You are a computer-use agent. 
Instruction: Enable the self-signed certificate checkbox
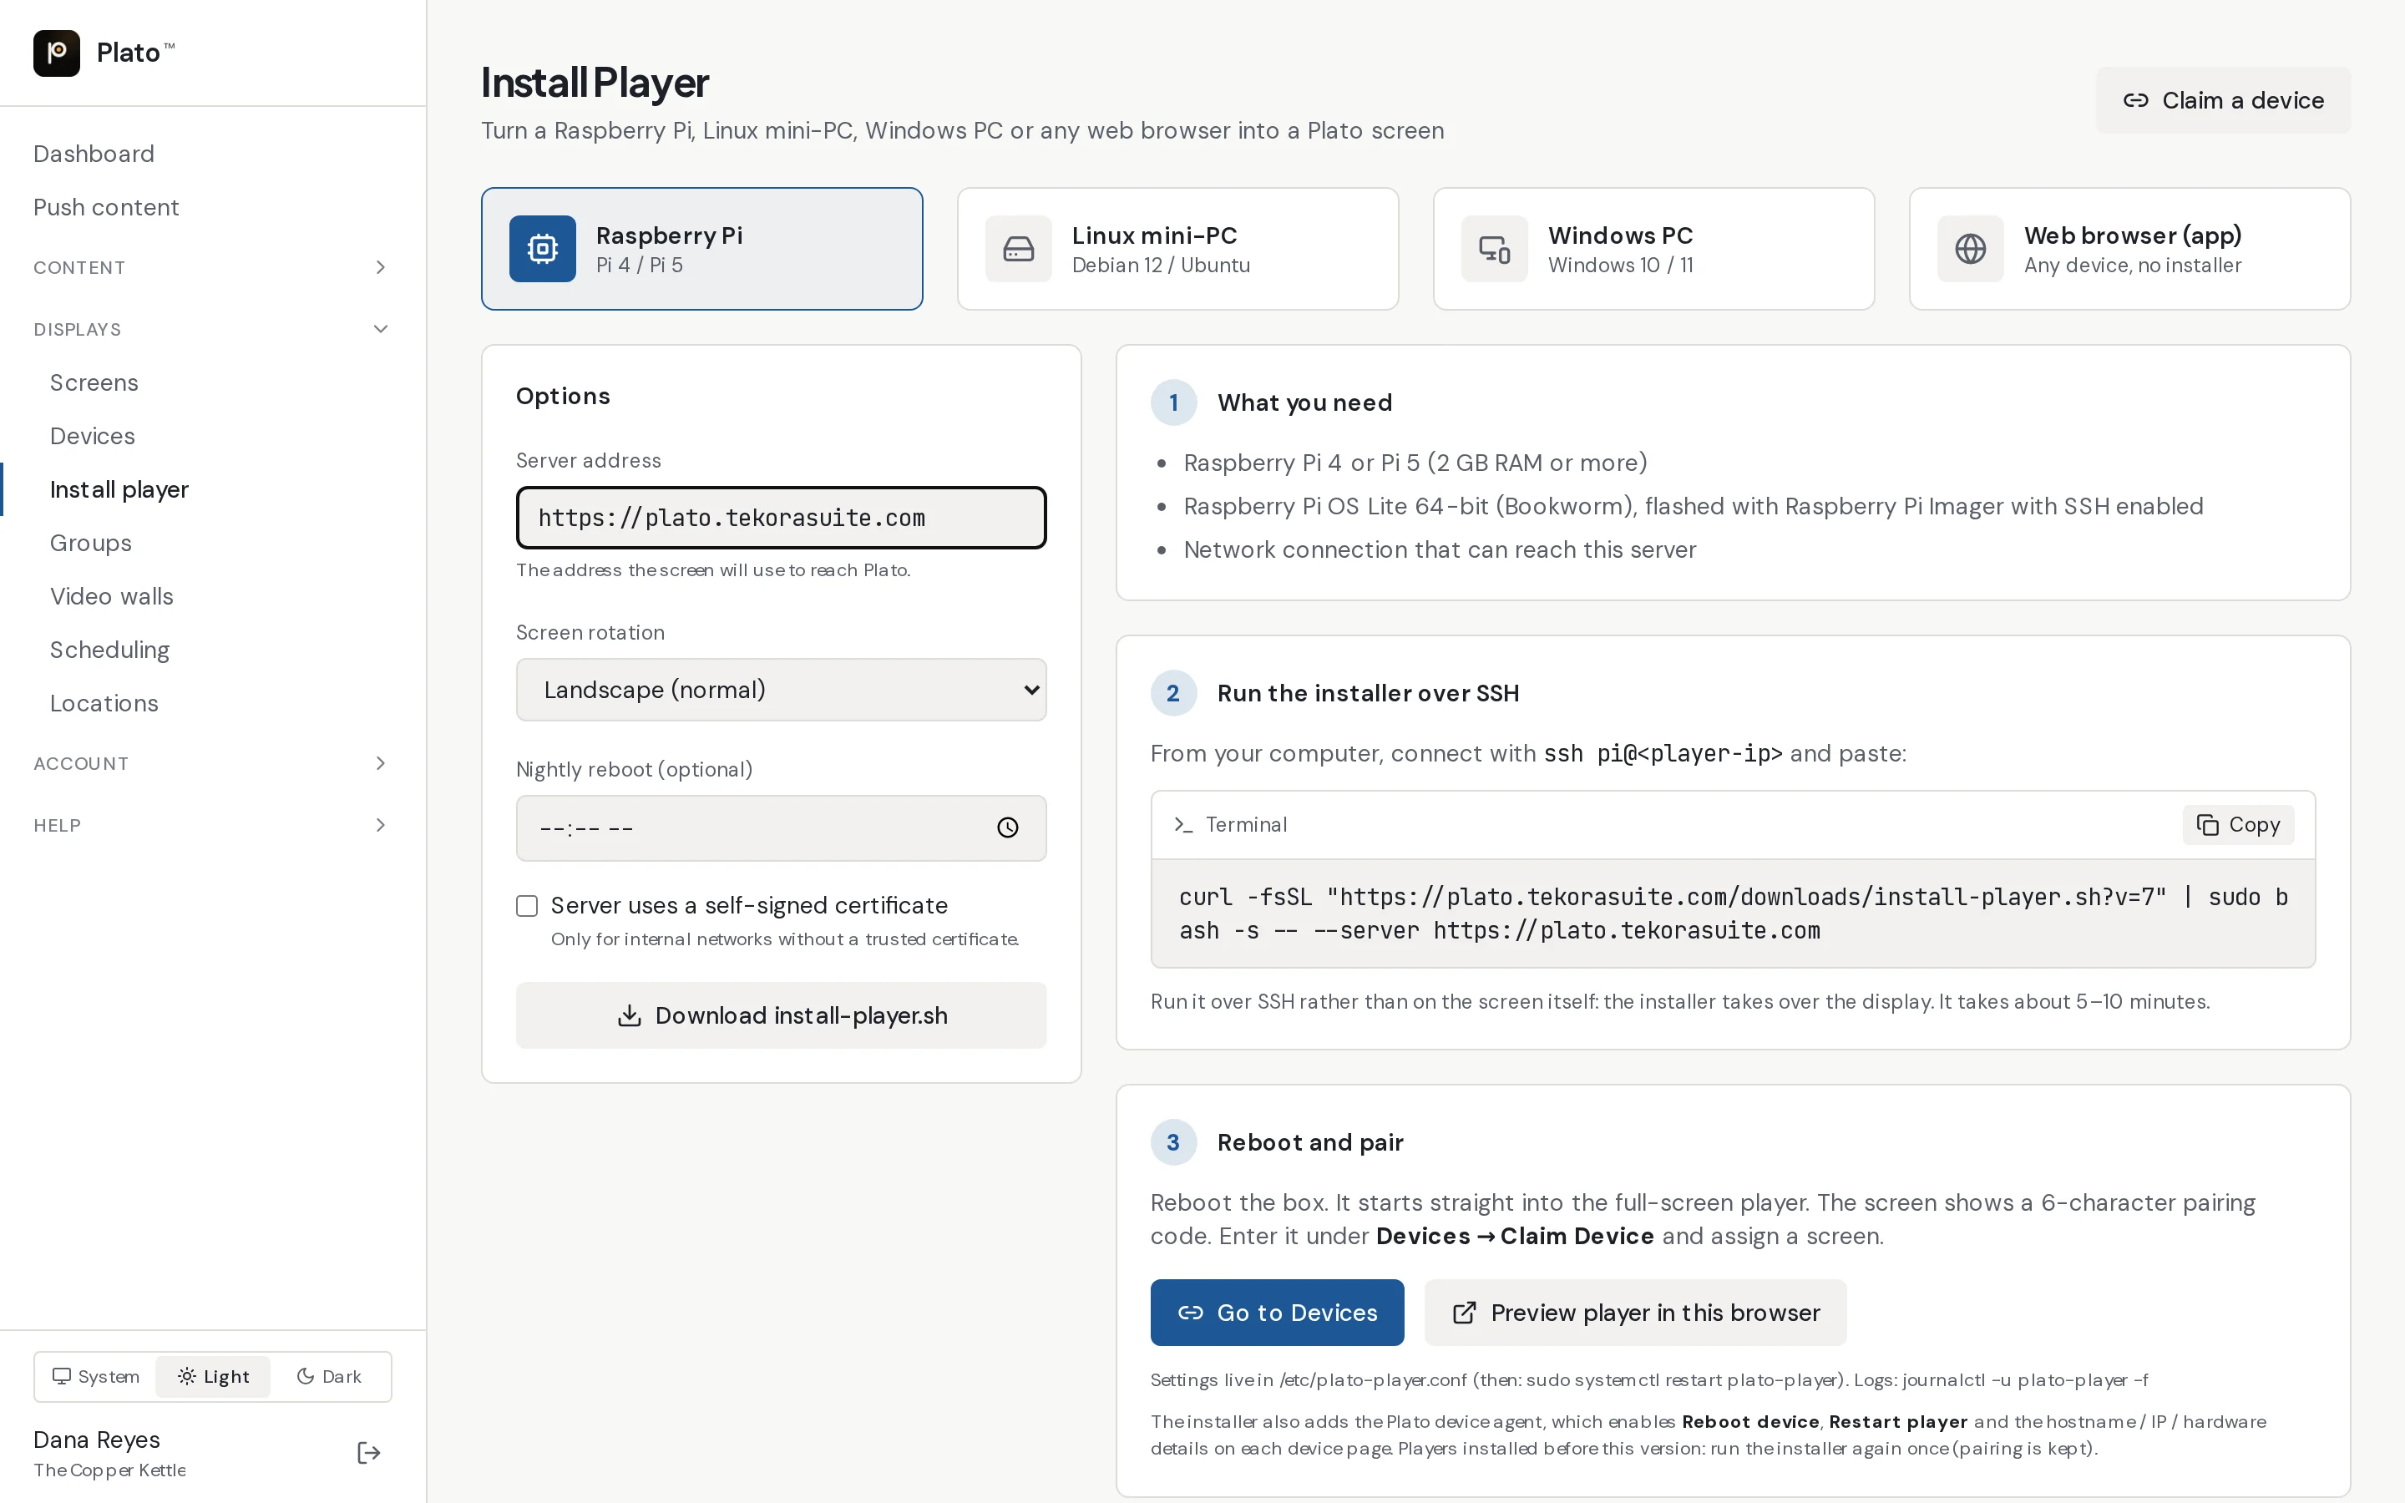click(527, 906)
